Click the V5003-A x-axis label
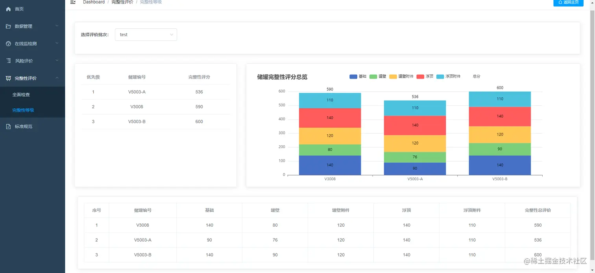 coord(415,179)
